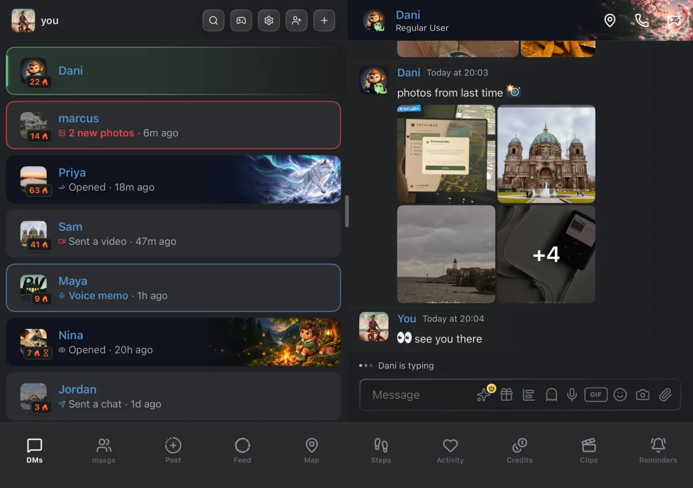Open the Map tab
Viewport: 693px width, 488px height.
[312, 451]
